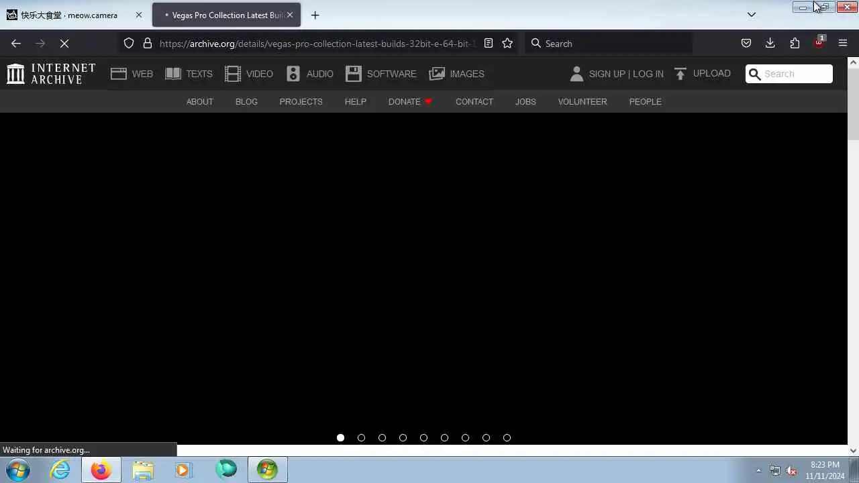Click the tracking protection shield icon
Screen dimensions: 859x483
click(x=129, y=44)
